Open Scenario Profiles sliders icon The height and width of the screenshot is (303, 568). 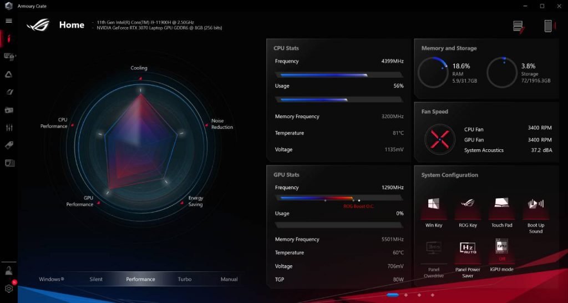[9, 128]
